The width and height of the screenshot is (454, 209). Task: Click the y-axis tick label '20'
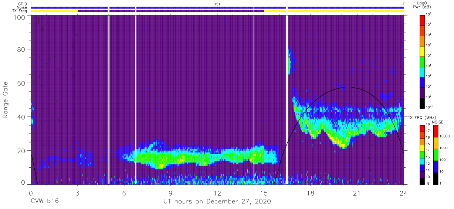pos(21,150)
